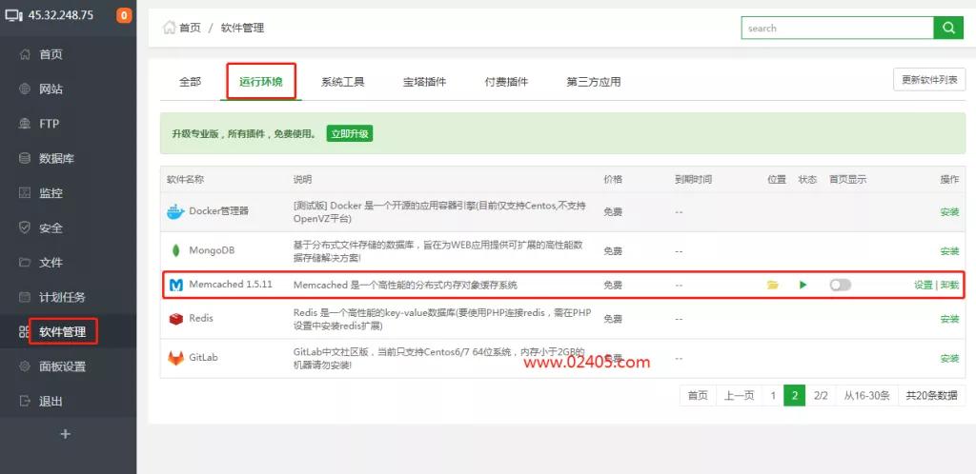This screenshot has height=474, width=976.
Task: Click the 从16-30条 range text
Action: (x=867, y=396)
